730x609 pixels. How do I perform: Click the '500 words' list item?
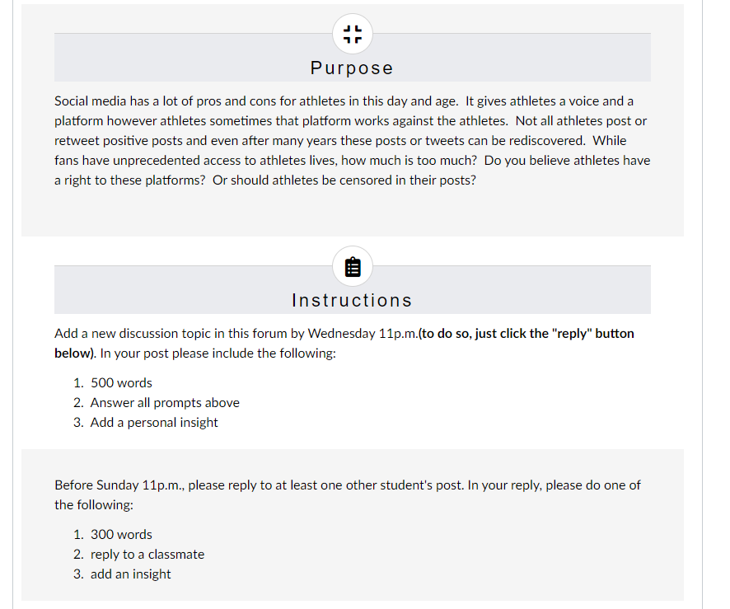pyautogui.click(x=121, y=382)
